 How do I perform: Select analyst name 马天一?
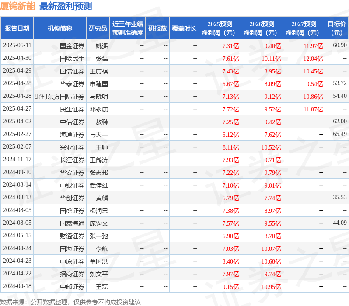click(99, 135)
